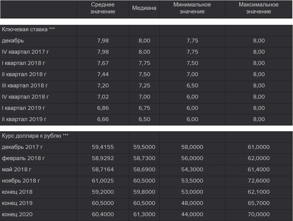Click the minimum 56,0000 for февраль 2018

tap(192, 158)
